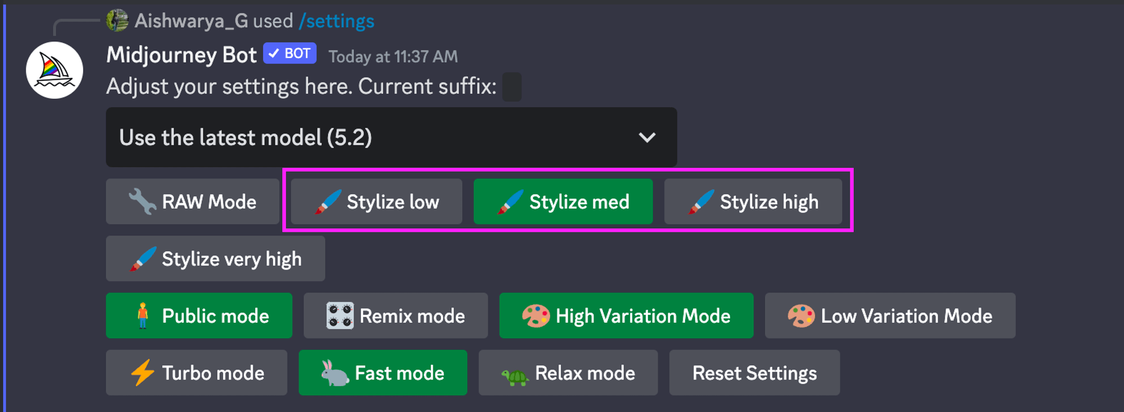Click the turtle icon on Relax mode
Screen dimensions: 1124x412
coord(515,376)
